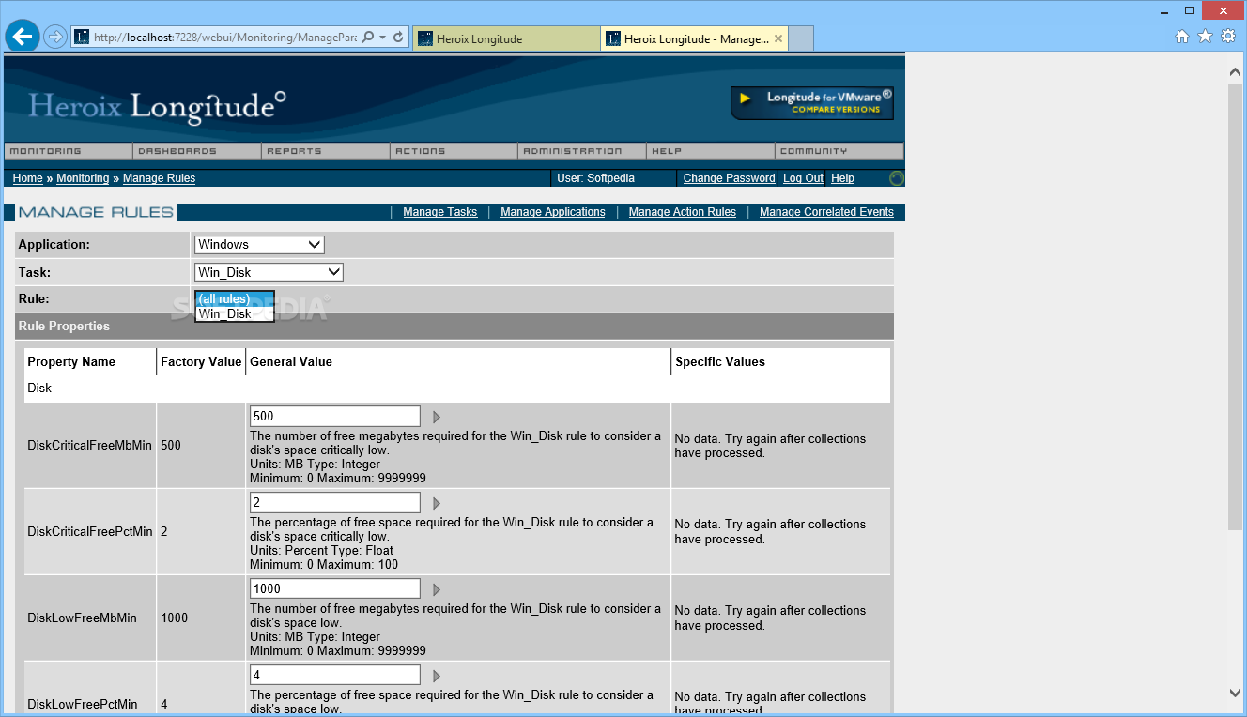Open the Task dropdown showing Win_Disk
The image size is (1247, 717).
269,272
